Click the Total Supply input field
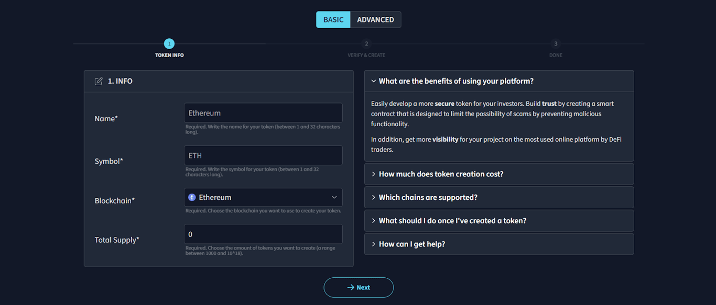 click(263, 234)
